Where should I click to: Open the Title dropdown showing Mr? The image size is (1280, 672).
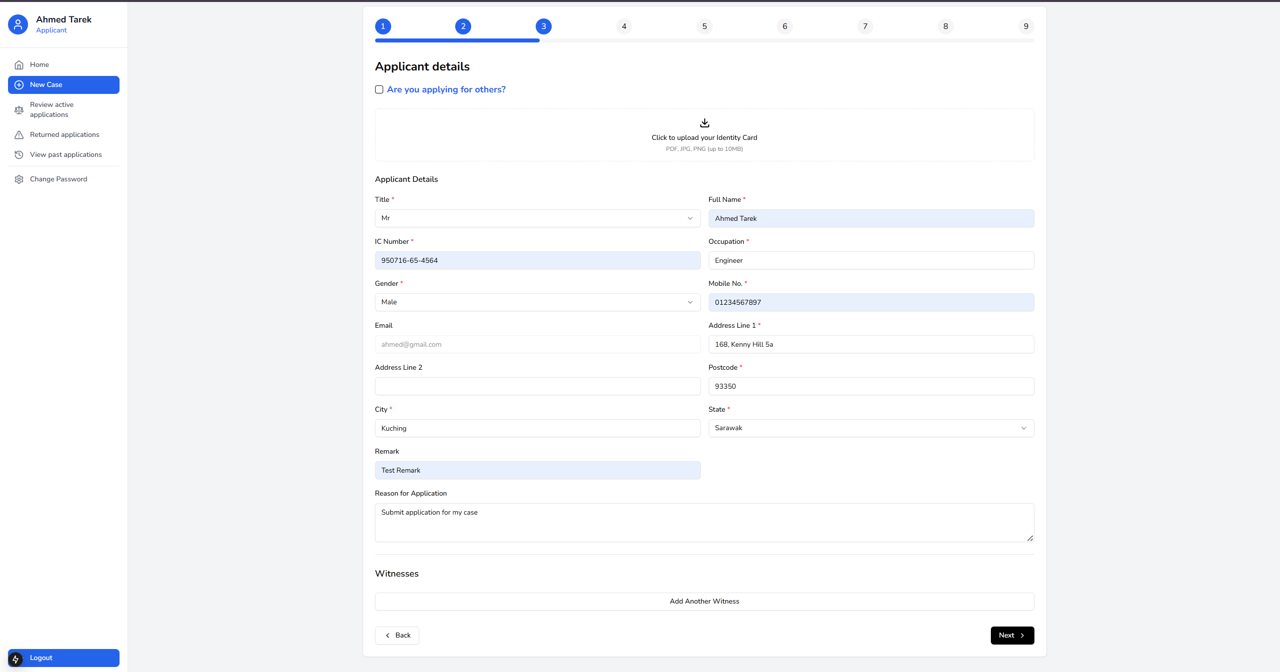click(x=537, y=218)
